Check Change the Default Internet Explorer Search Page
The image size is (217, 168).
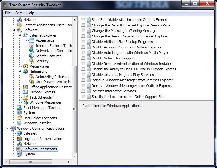(83, 25)
